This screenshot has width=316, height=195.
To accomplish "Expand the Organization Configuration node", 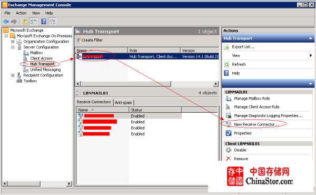I will click(x=13, y=42).
